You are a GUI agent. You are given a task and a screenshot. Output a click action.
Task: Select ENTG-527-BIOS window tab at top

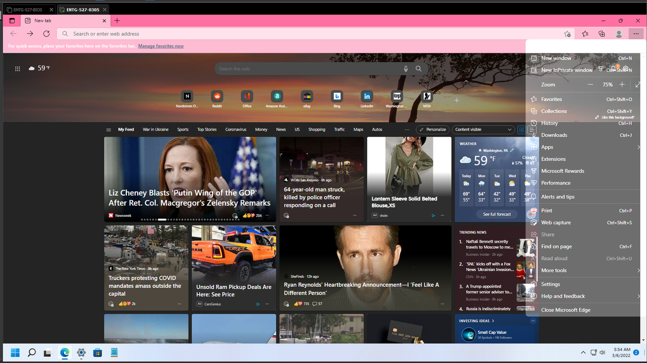[x=29, y=9]
